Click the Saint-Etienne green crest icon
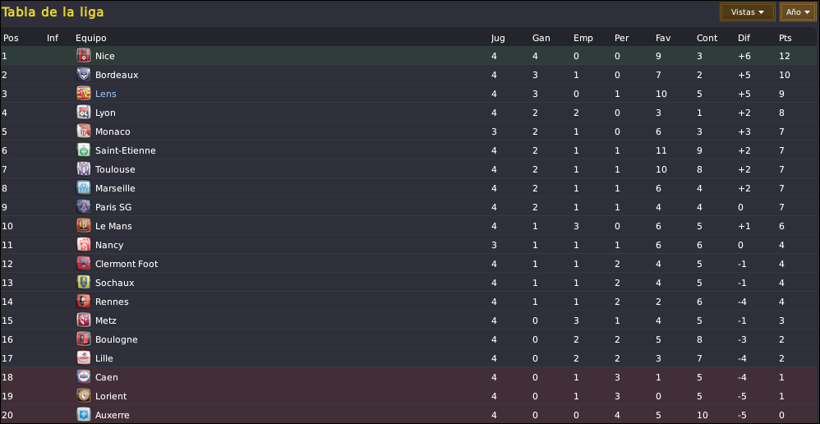820x424 pixels. (x=83, y=150)
